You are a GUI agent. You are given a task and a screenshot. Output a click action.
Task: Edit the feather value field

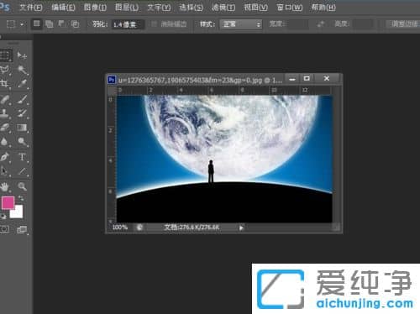128,24
